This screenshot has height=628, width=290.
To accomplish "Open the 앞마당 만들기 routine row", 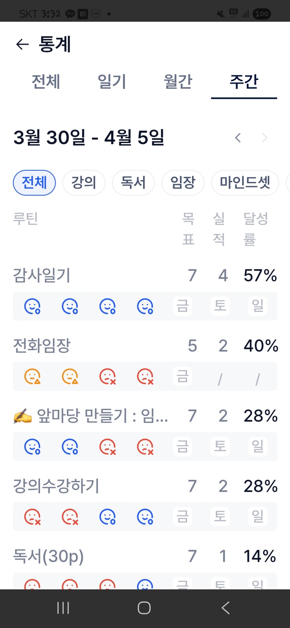I will tap(90, 416).
